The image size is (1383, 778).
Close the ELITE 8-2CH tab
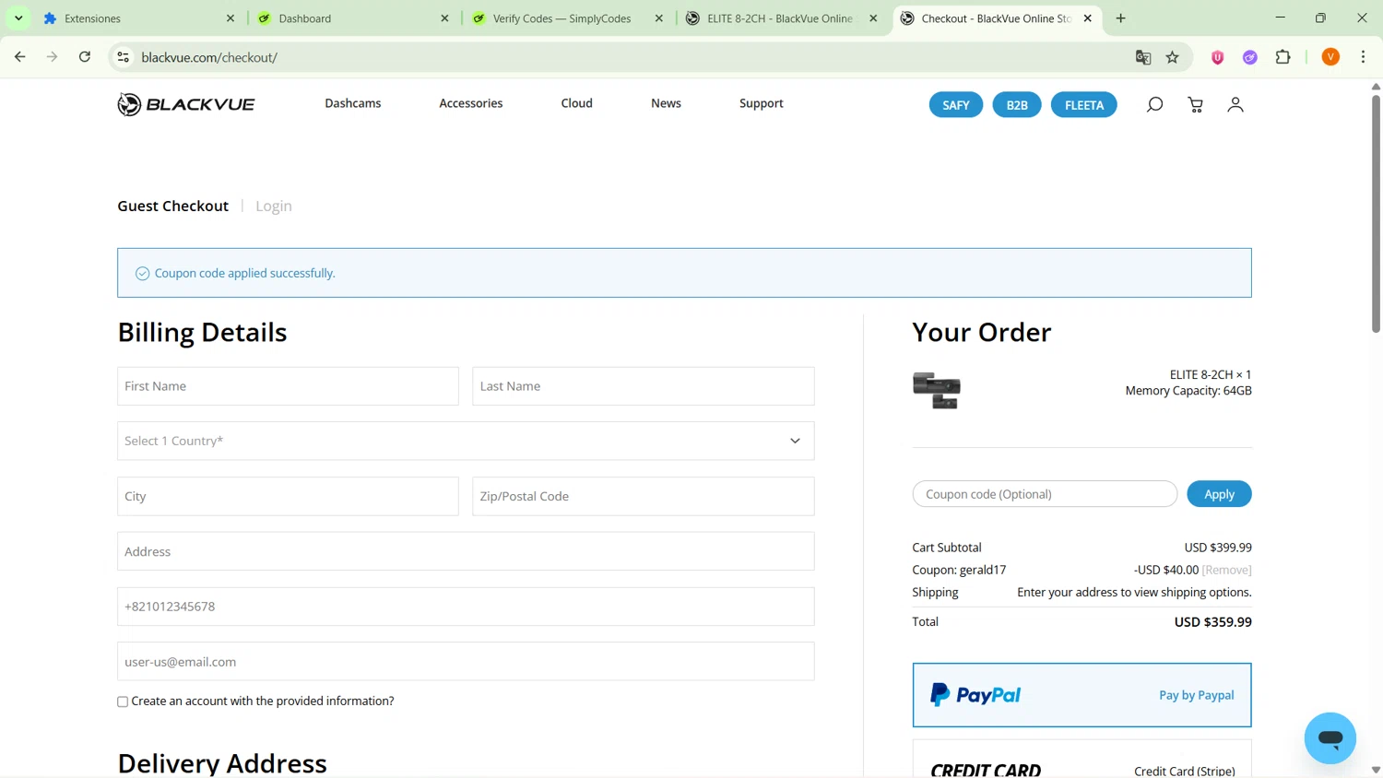point(873,18)
